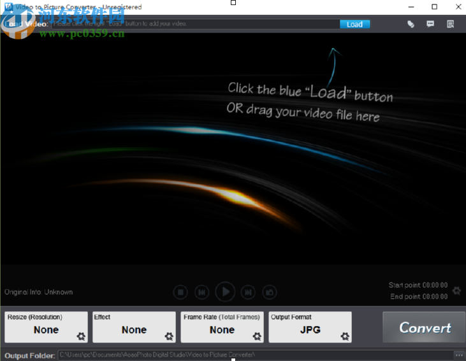Viewport: 466px width, 361px height.
Task: Open the Output Format gear settings
Action: [345, 336]
